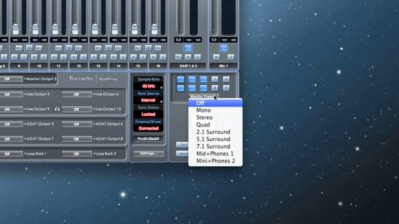This screenshot has height=224, width=399.
Task: Open the Sample Rate 48 kHz dropdown
Action: tap(148, 86)
